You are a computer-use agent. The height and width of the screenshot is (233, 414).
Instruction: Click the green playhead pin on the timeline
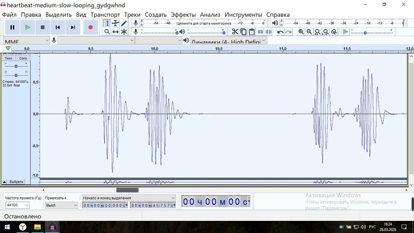(x=8, y=49)
